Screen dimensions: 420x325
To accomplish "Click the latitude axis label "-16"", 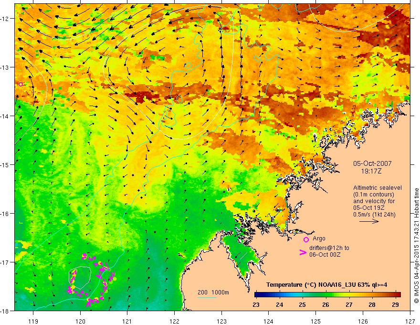I will click(5, 214).
